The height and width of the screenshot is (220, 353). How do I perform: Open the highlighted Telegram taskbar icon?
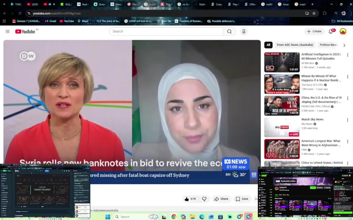point(249,217)
